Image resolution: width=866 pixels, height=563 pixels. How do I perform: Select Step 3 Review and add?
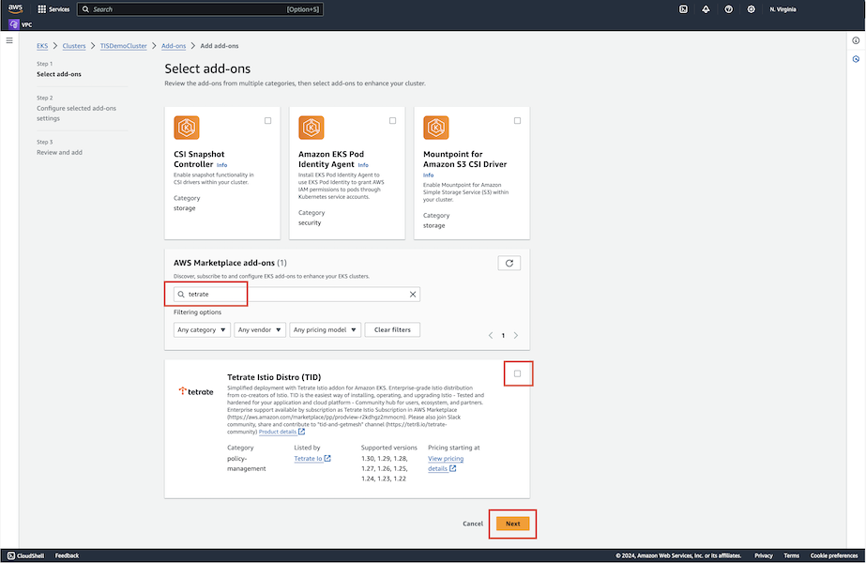click(59, 153)
